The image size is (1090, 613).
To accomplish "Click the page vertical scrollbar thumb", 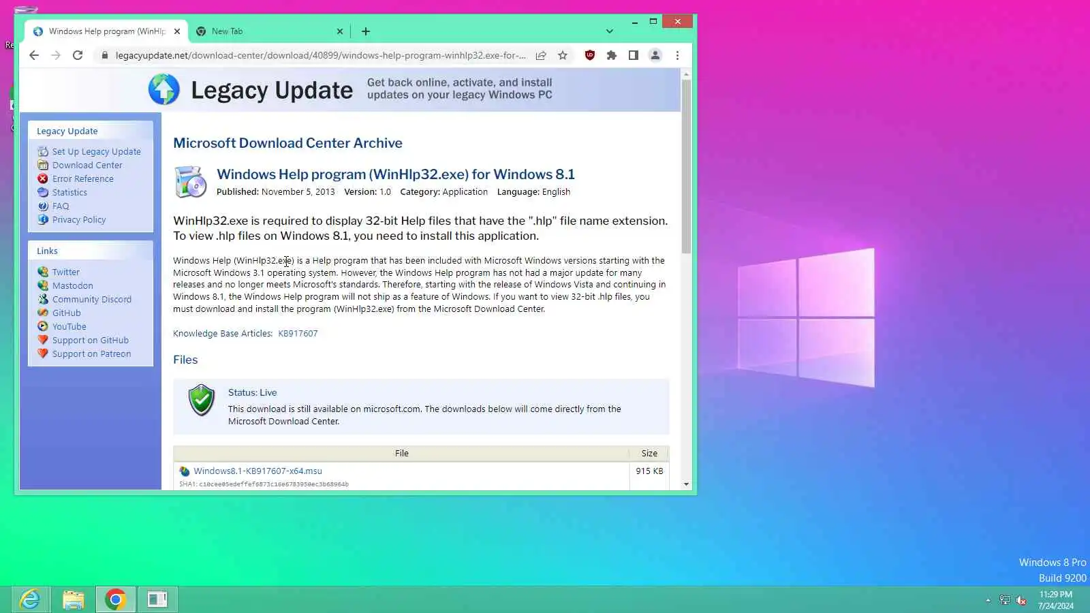I will (686, 167).
